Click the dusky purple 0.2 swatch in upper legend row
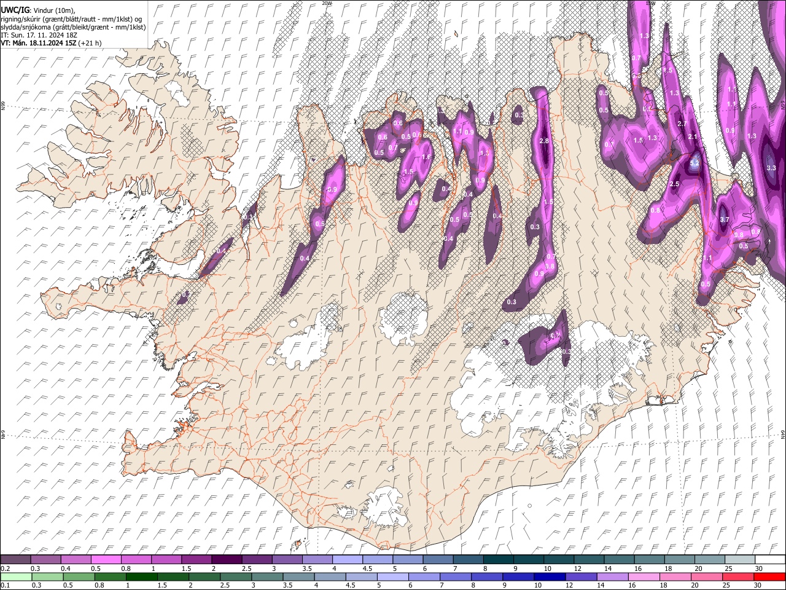Screen dimensions: 786x590 [15, 560]
